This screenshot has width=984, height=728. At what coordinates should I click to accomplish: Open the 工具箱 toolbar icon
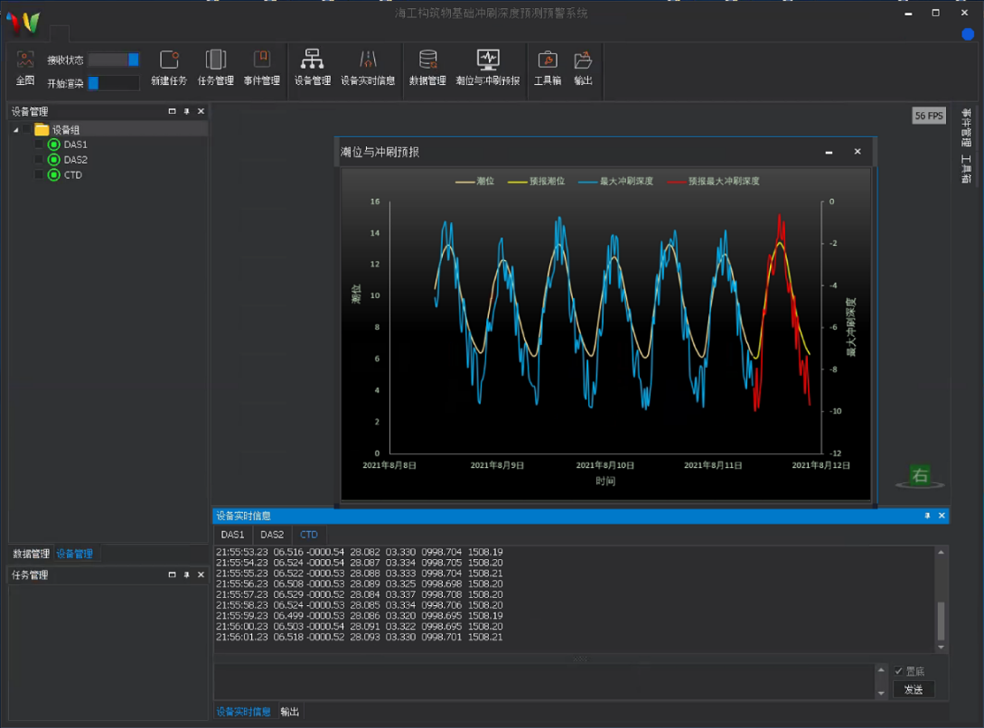[x=548, y=61]
